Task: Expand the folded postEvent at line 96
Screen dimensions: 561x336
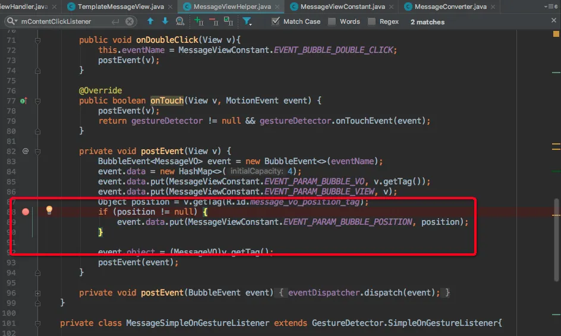Action: click(37, 293)
